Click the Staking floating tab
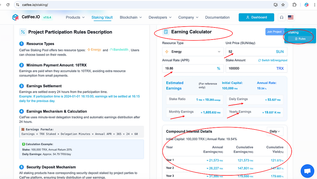 [293, 32]
